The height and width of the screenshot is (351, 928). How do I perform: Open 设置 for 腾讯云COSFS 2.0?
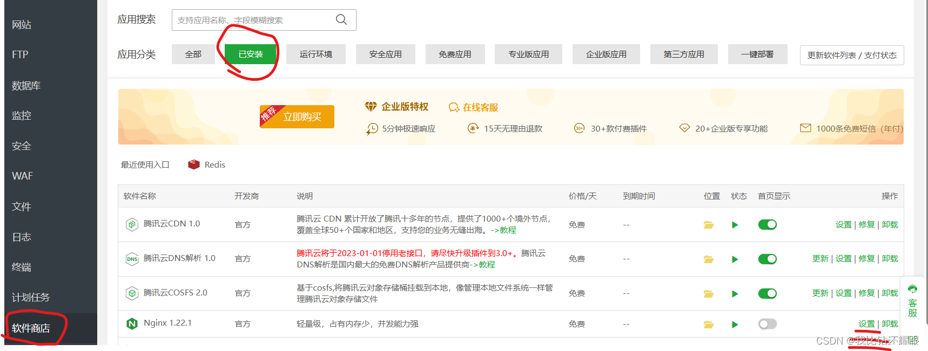coord(843,293)
